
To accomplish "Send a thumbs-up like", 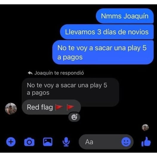I will tap(146, 141).
